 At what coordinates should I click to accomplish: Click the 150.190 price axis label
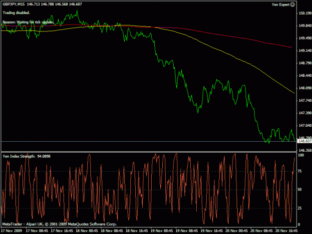pyautogui.click(x=305, y=13)
